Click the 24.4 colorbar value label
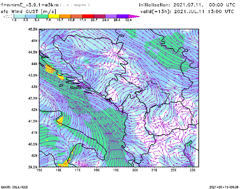Image resolution: width=245 pixels, height=189 pixels. tap(105, 20)
